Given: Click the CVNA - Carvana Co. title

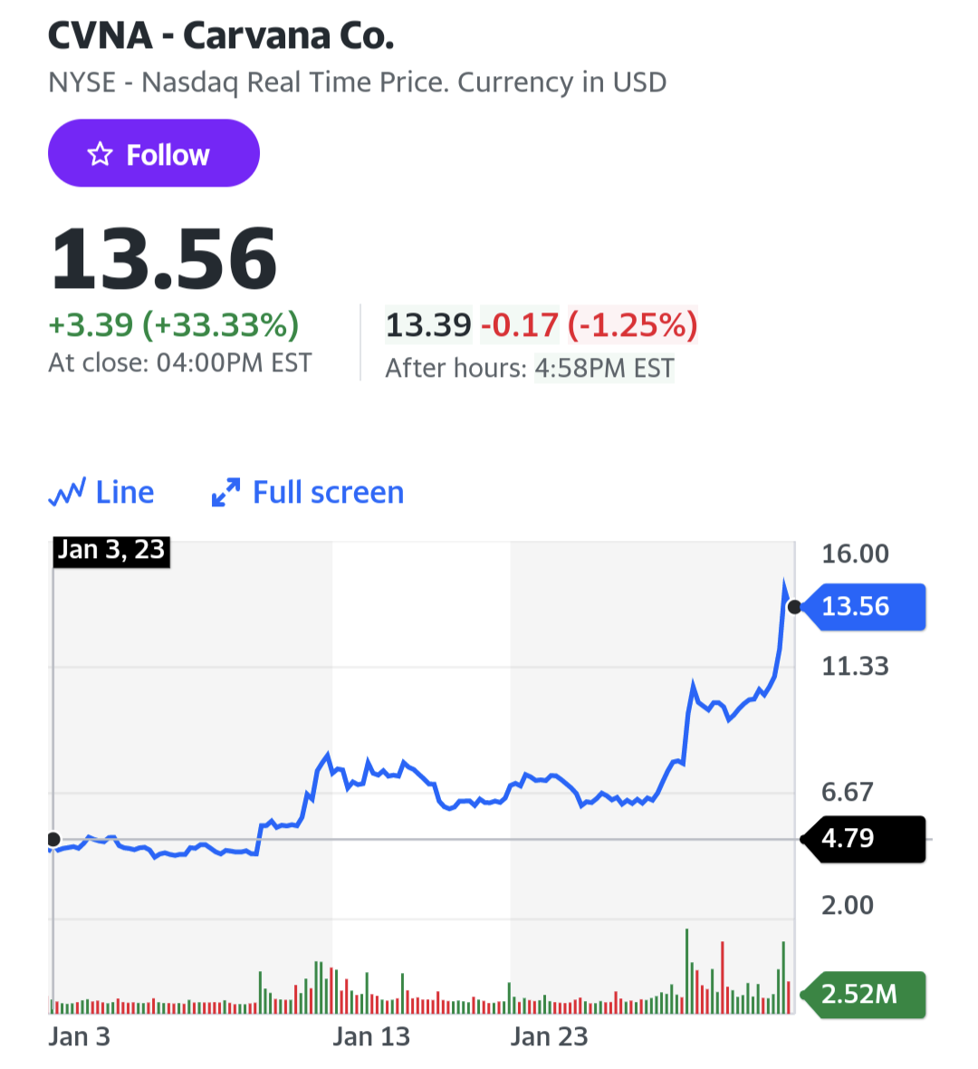Looking at the screenshot, I should [221, 35].
